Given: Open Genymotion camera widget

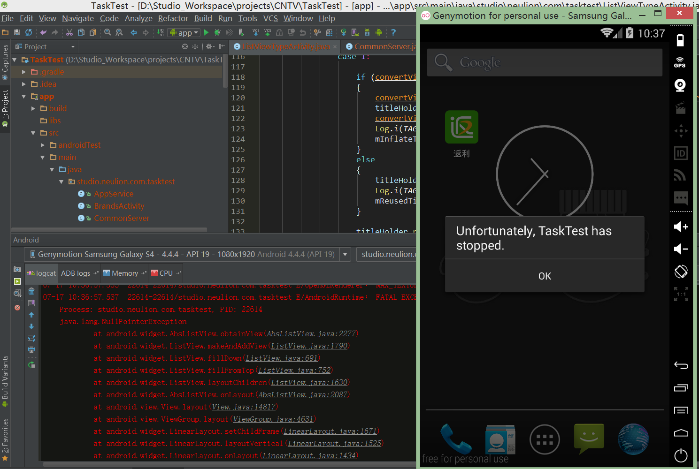Looking at the screenshot, I should [x=680, y=85].
